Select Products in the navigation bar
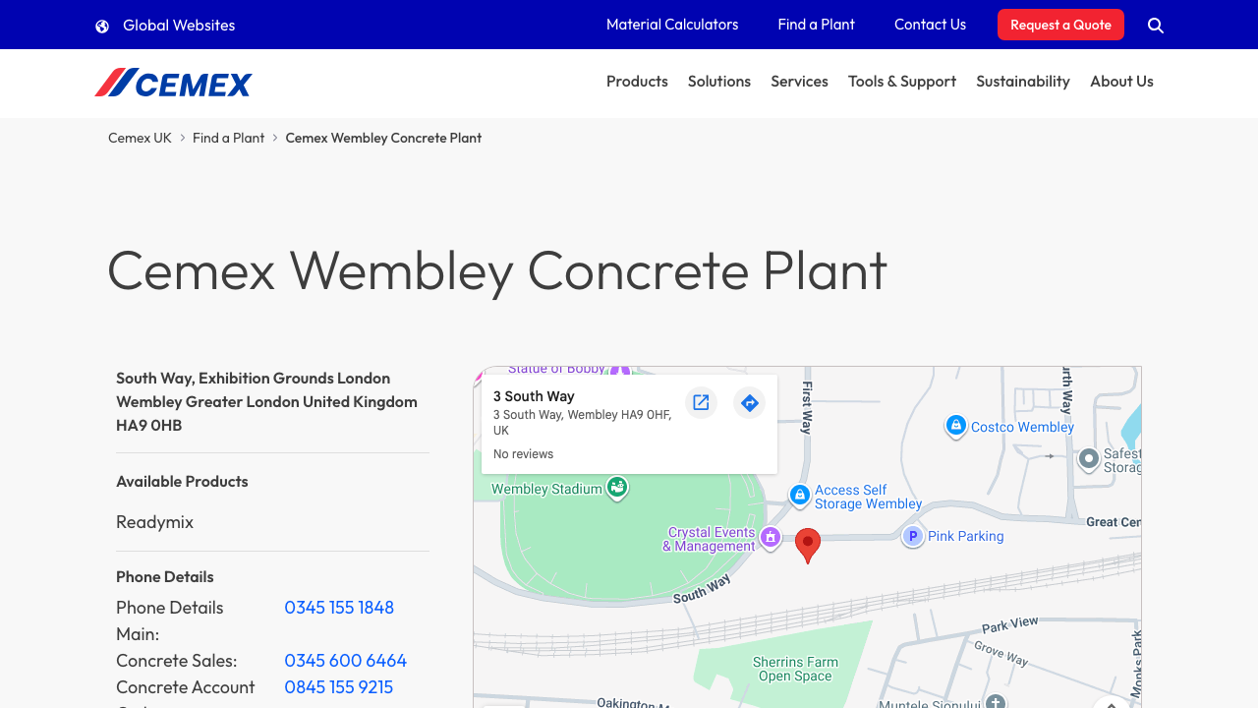 pyautogui.click(x=637, y=82)
